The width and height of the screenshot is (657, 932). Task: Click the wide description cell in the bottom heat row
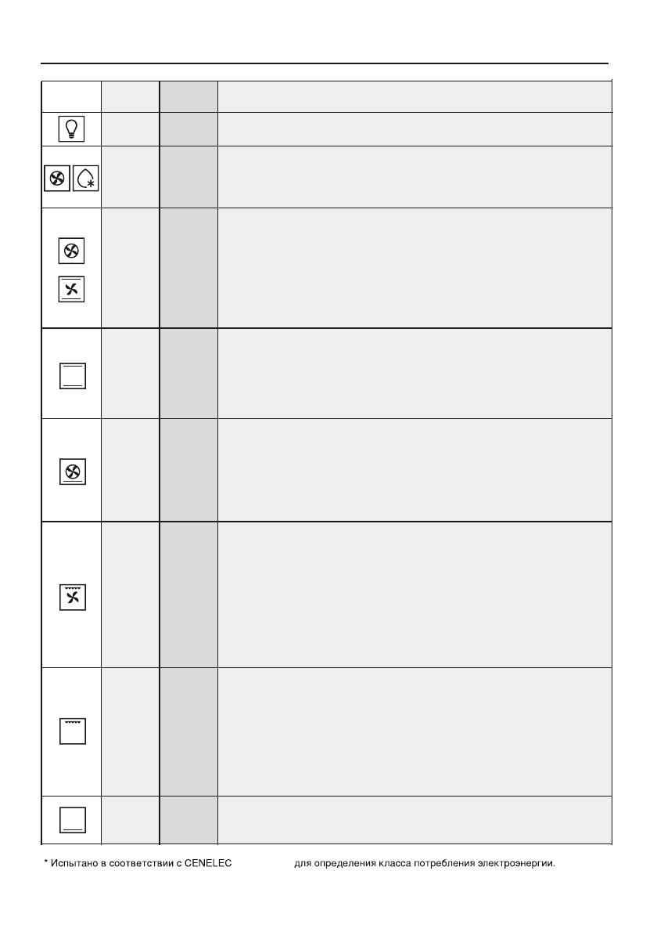point(415,819)
